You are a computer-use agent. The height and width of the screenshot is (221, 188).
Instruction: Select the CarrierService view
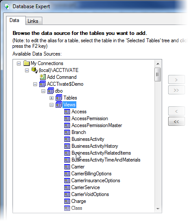(85, 187)
